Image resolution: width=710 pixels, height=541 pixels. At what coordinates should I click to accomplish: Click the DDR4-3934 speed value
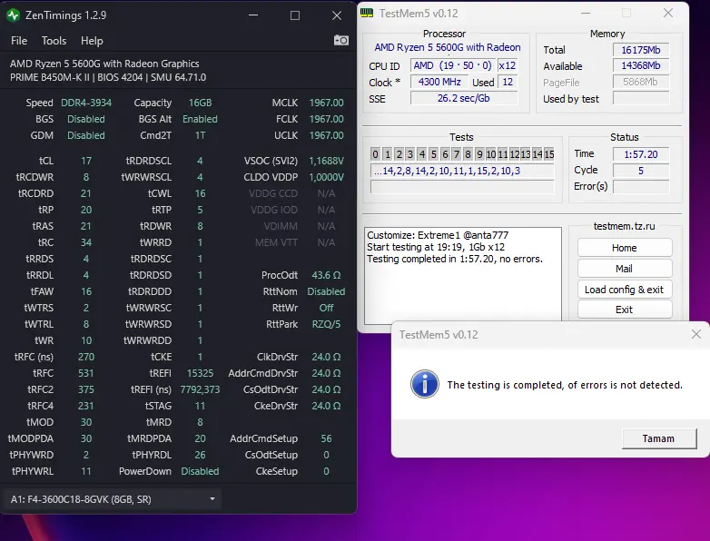coord(86,103)
